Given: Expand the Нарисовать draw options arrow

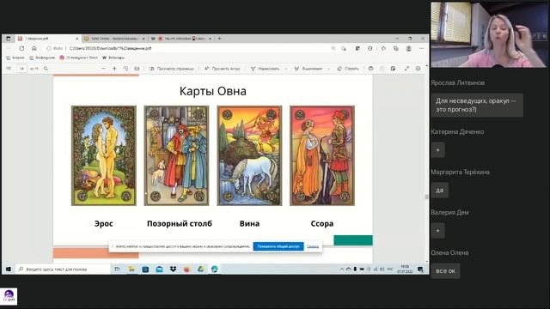Looking at the screenshot, I should point(286,69).
